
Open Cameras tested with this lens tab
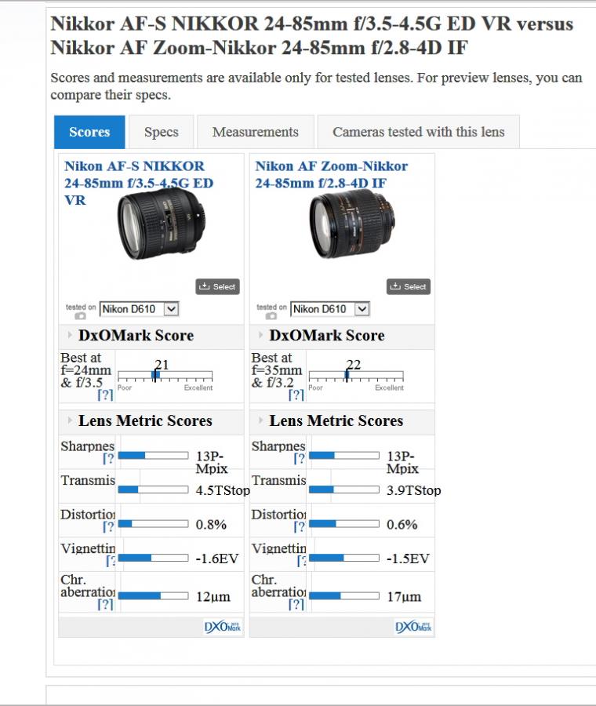click(418, 132)
